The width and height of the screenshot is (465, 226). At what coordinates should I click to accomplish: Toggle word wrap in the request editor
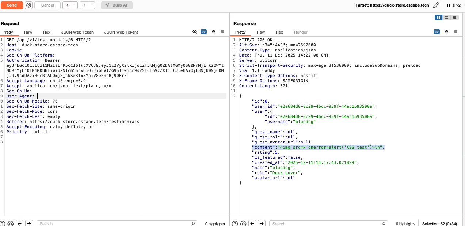point(204,31)
